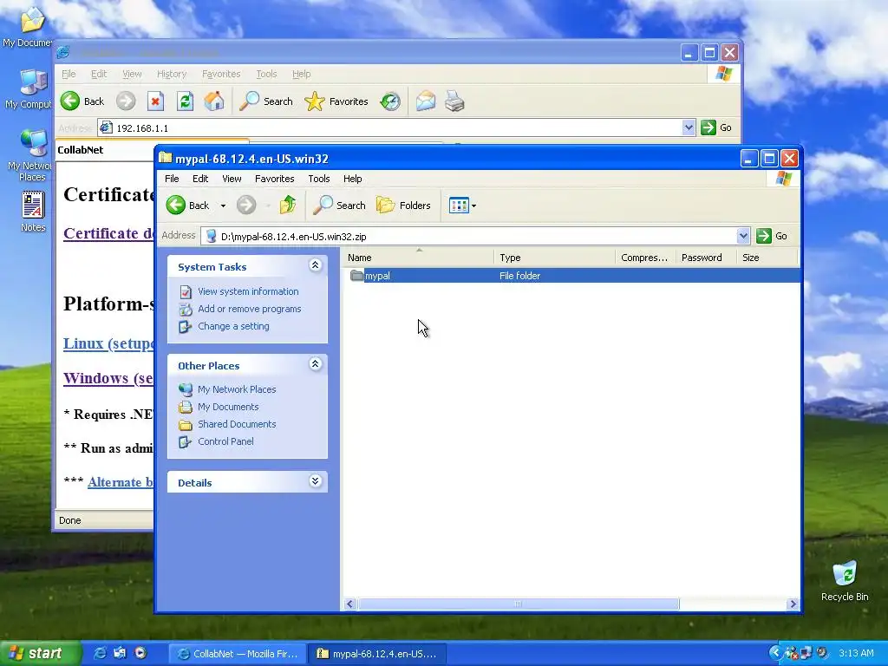Image resolution: width=888 pixels, height=666 pixels.
Task: Select the mypal folder row
Action: 571,276
